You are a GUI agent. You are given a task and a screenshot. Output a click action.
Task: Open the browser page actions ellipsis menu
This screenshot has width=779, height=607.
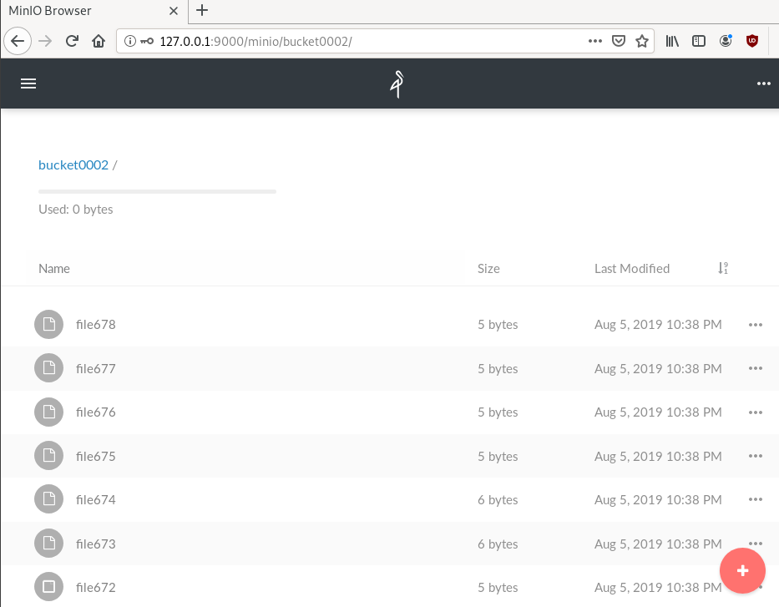[595, 40]
